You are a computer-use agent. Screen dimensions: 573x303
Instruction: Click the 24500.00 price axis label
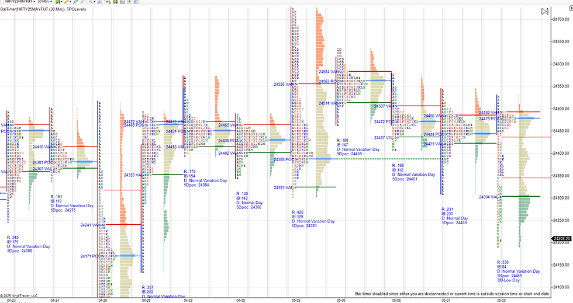(x=561, y=109)
